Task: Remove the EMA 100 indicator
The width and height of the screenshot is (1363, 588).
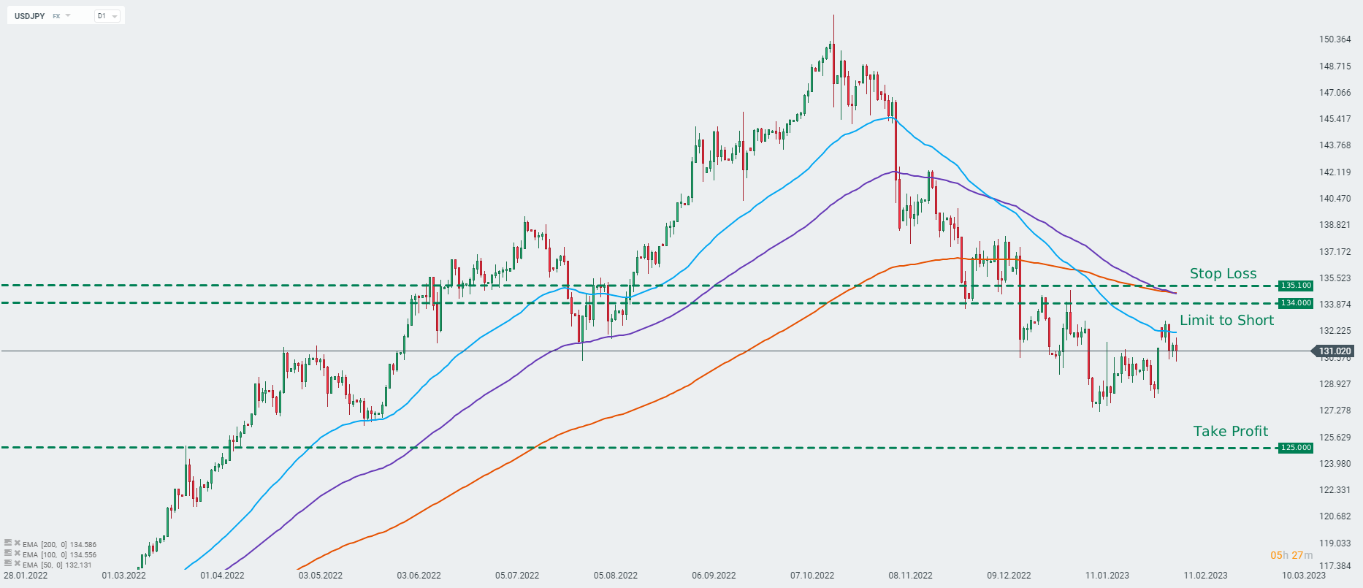Action: coord(17,554)
